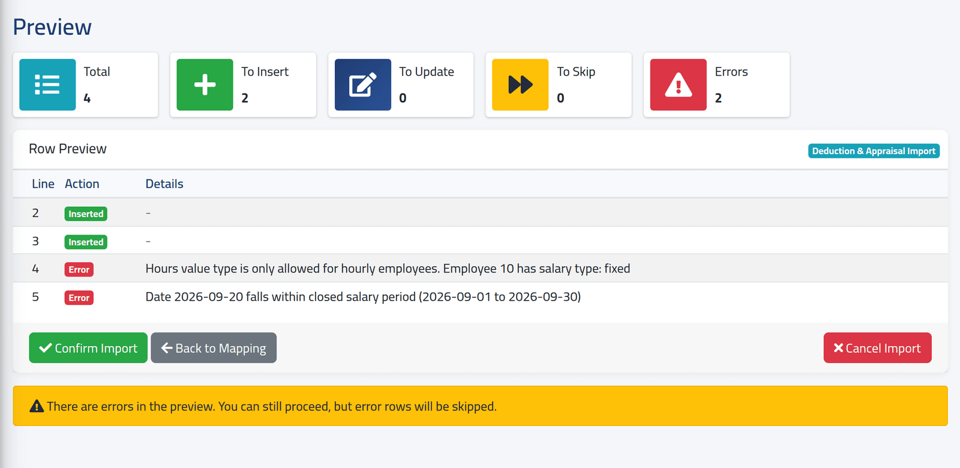
Task: Click the Row Preview heading
Action: [x=68, y=149]
